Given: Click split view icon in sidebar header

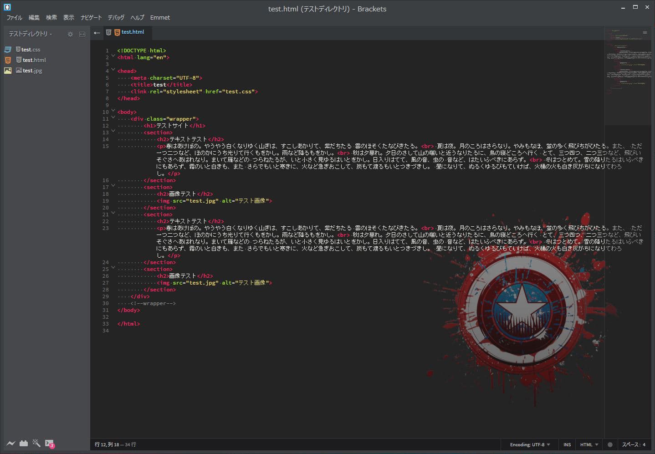Looking at the screenshot, I should 82,34.
